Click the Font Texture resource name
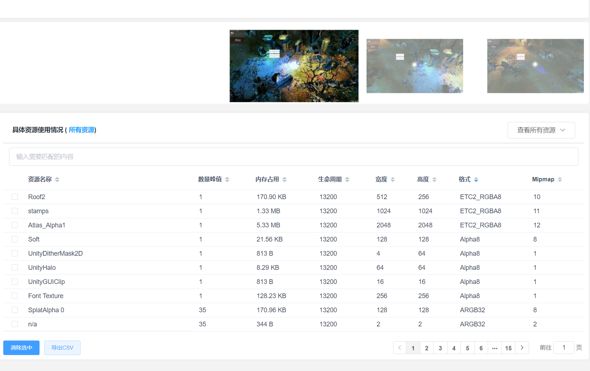Viewport: 590px width, 371px height. [46, 296]
